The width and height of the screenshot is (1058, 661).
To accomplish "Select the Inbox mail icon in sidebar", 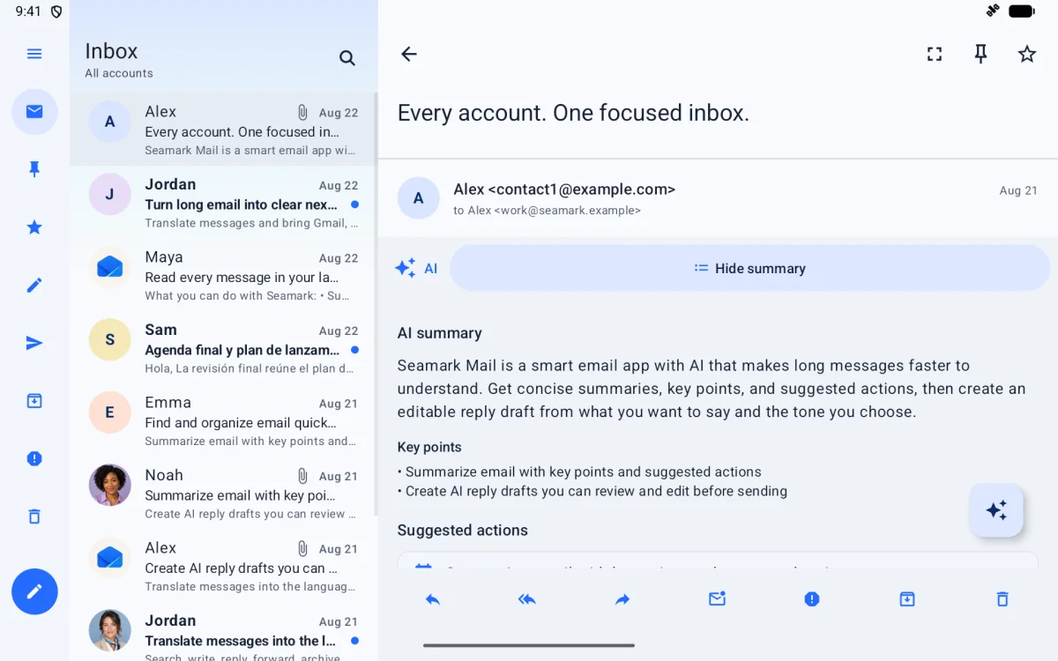I will pos(34,111).
